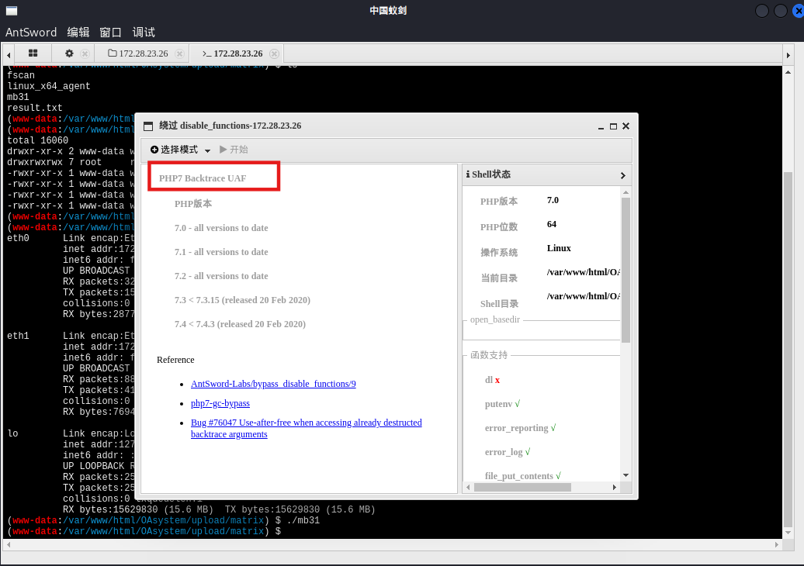The width and height of the screenshot is (804, 566).
Task: Click the PHP7 Backtrace UAF heading
Action: point(203,178)
